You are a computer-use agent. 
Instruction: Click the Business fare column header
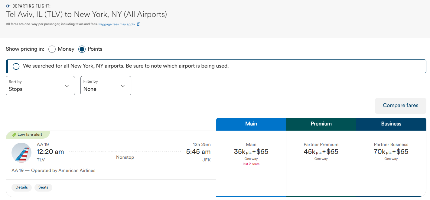[391, 124]
